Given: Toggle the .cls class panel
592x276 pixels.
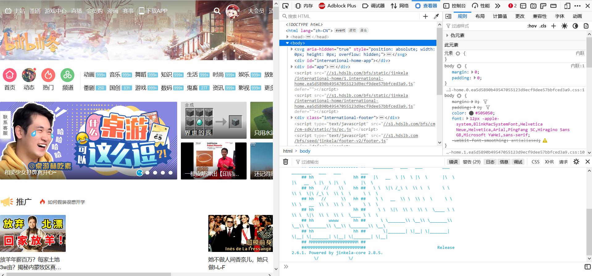Looking at the screenshot, I should pyautogui.click(x=543, y=26).
